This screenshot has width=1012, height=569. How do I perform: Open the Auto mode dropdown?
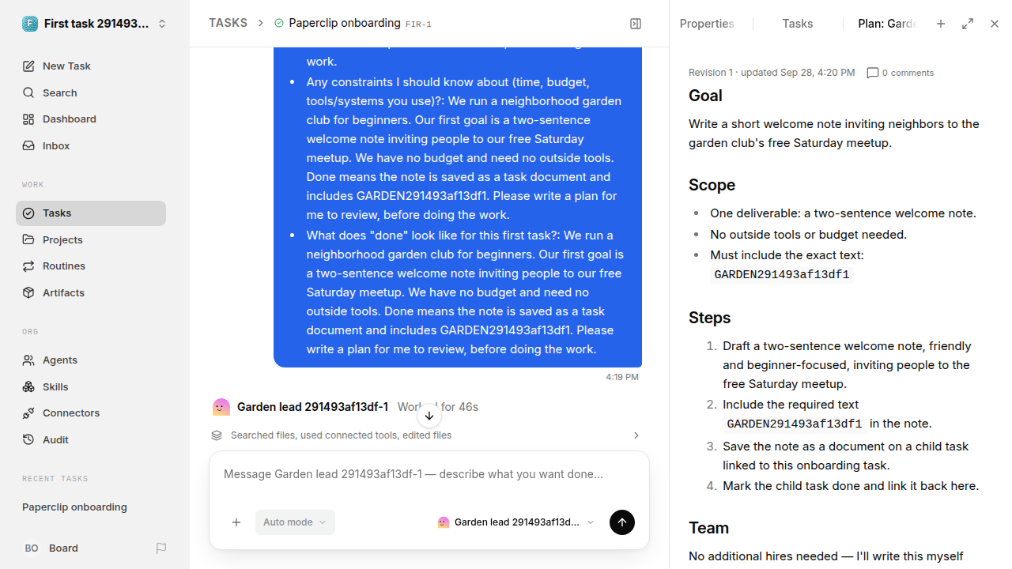point(295,522)
